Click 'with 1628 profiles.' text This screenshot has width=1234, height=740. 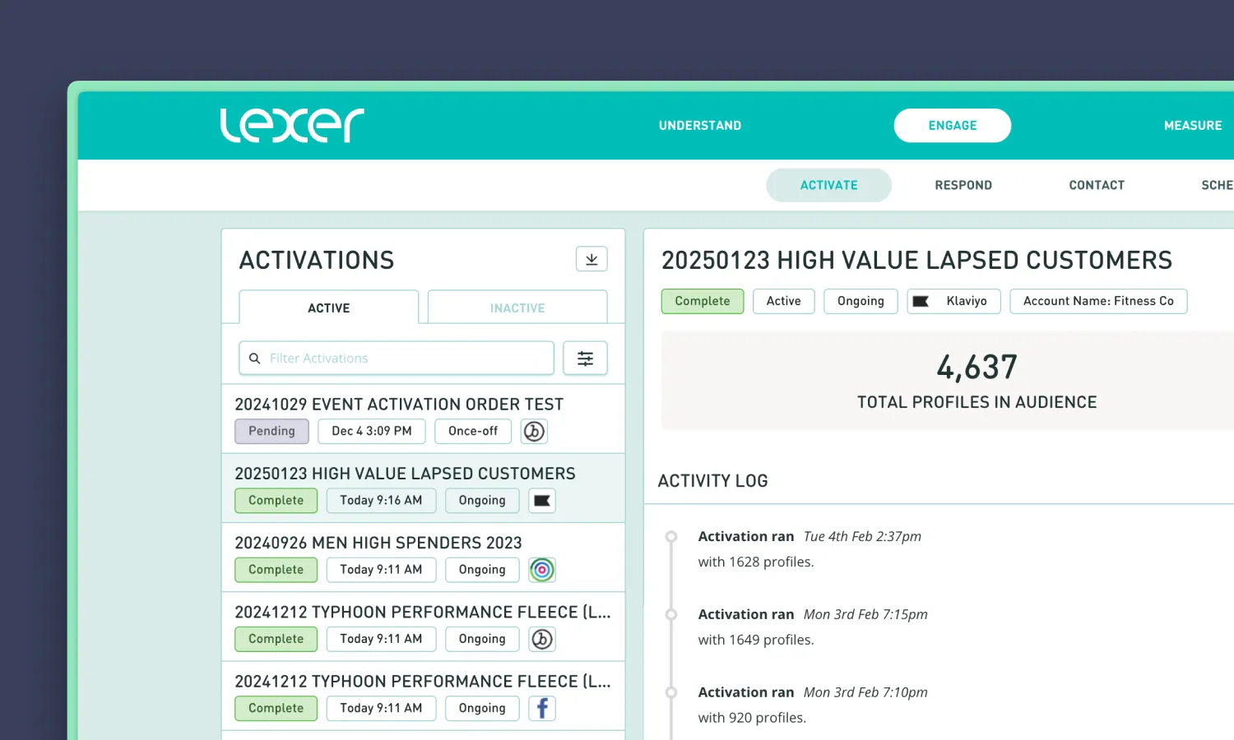[756, 562]
